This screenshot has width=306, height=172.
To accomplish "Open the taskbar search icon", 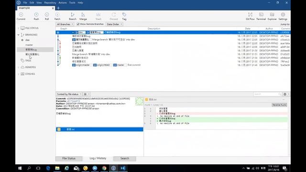I will 29,168.
